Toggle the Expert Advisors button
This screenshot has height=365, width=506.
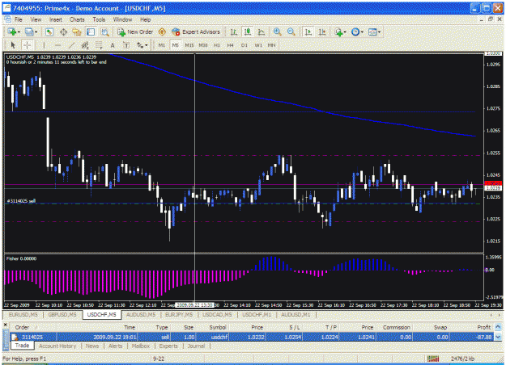(196, 31)
